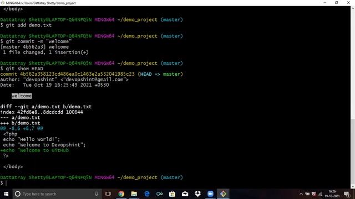
Task: Expand the system tray hidden icons
Action: pos(301,194)
